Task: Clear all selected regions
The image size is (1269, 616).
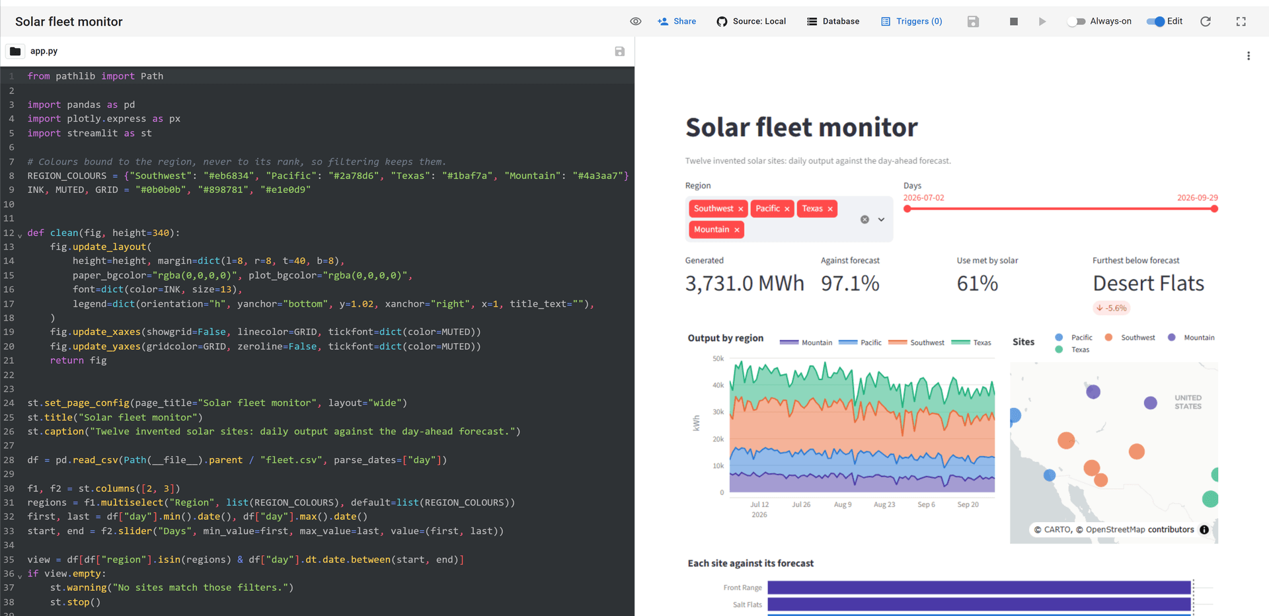Action: [x=865, y=219]
